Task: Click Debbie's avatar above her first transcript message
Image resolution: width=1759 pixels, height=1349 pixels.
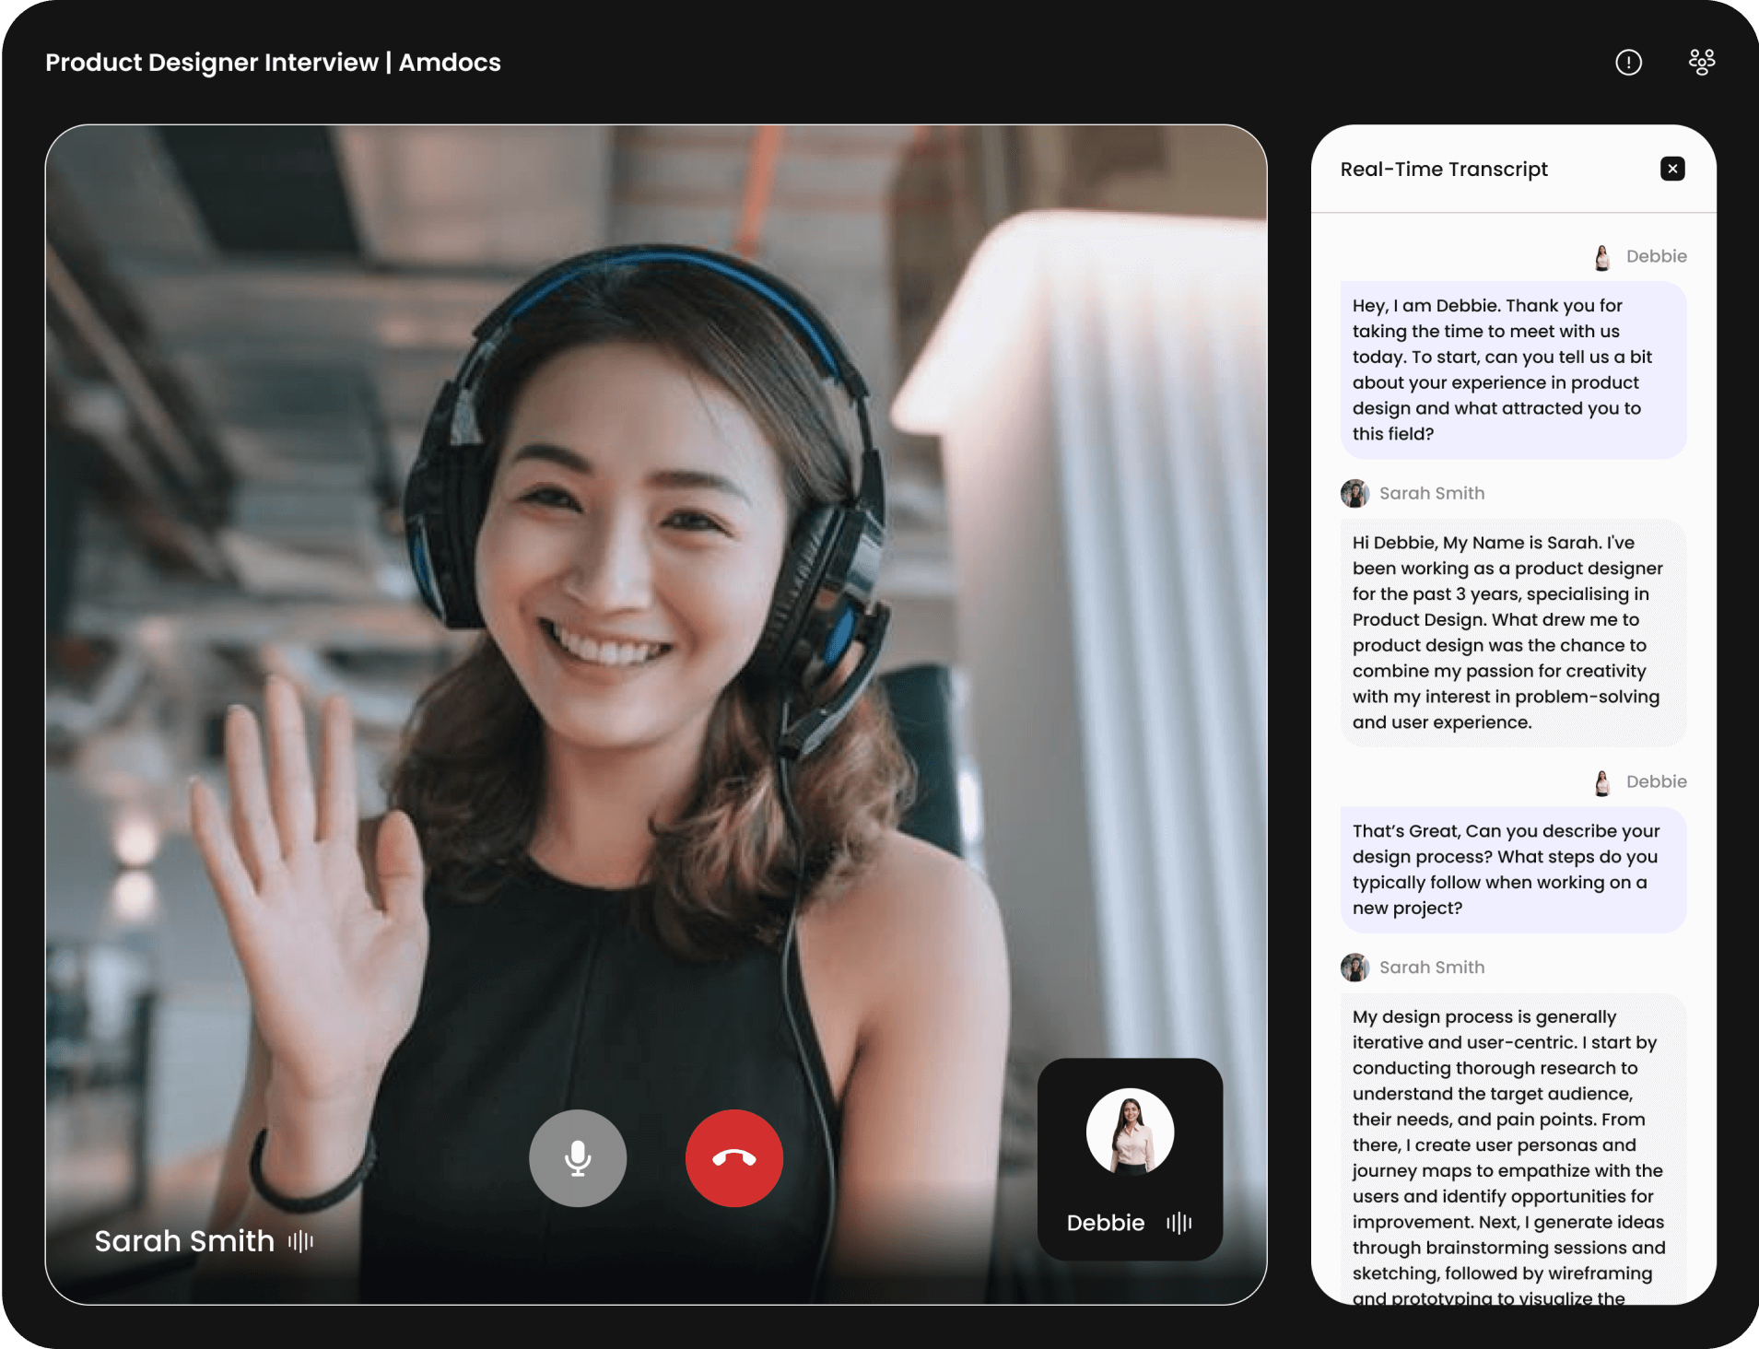Action: click(x=1602, y=257)
